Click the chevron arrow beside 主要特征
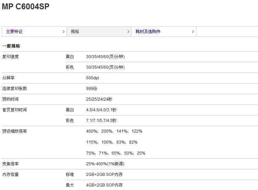This screenshot has width=258, height=190. point(63,32)
